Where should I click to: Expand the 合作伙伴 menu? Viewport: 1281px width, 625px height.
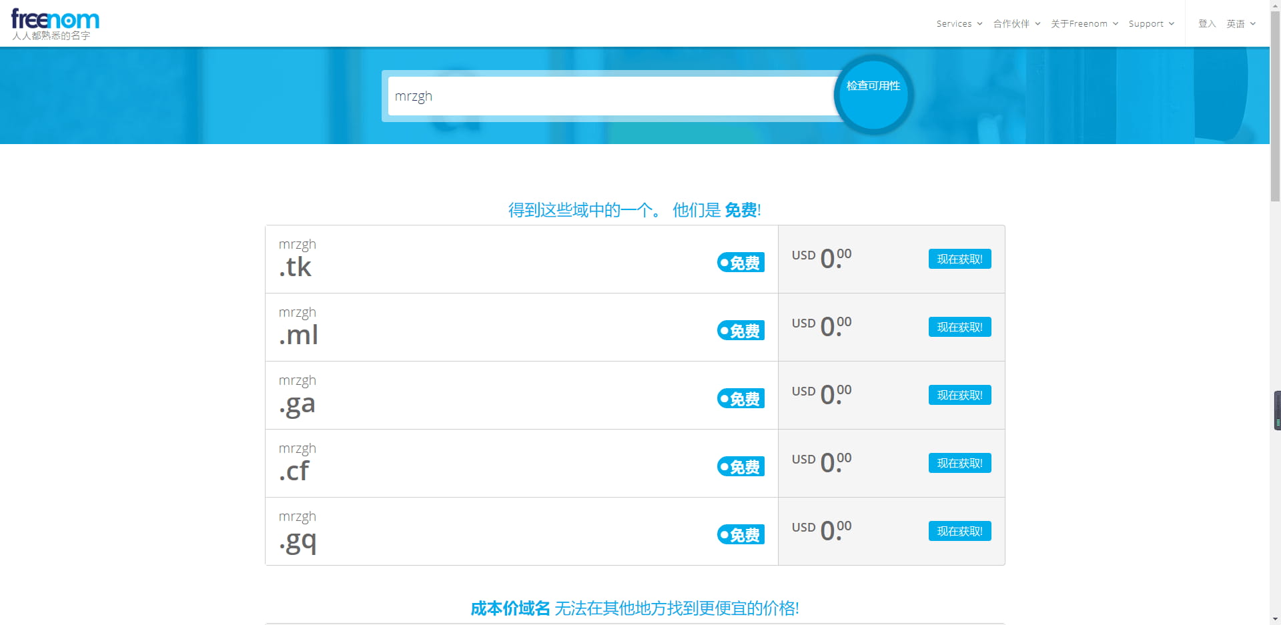click(1016, 24)
